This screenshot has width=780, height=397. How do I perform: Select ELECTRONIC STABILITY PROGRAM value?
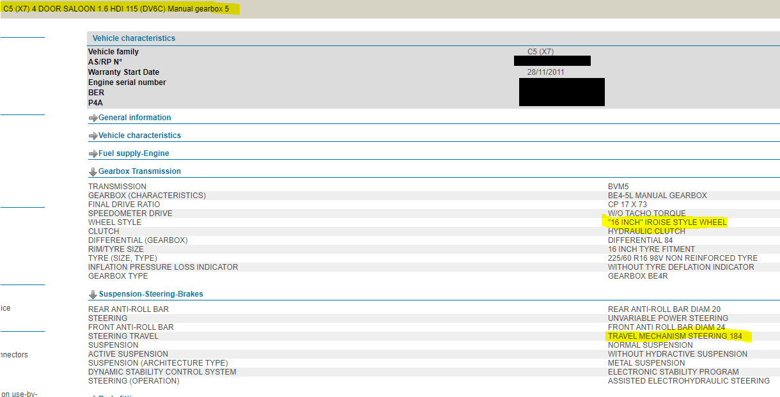coord(673,372)
